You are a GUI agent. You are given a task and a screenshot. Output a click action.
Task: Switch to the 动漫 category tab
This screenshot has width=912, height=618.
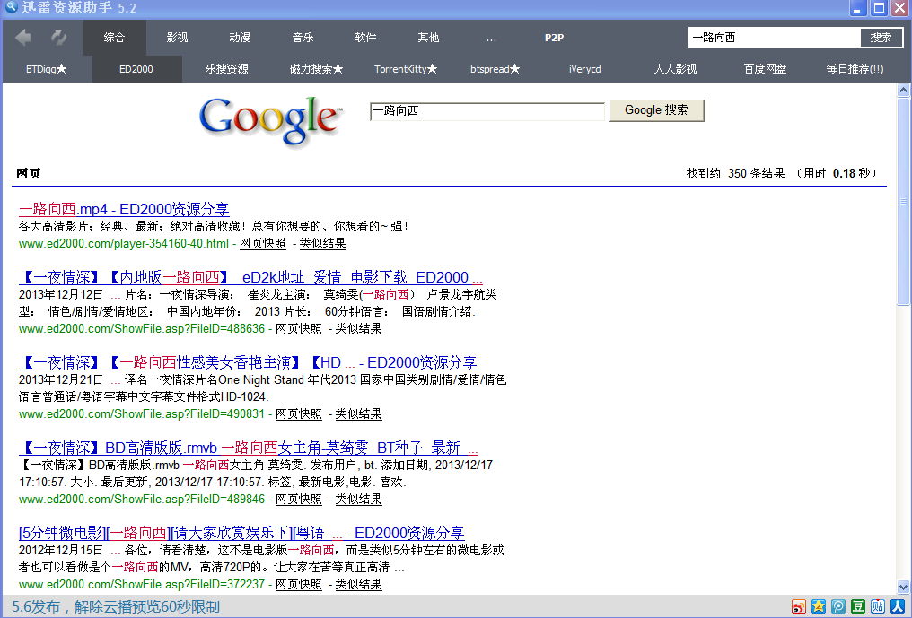240,37
